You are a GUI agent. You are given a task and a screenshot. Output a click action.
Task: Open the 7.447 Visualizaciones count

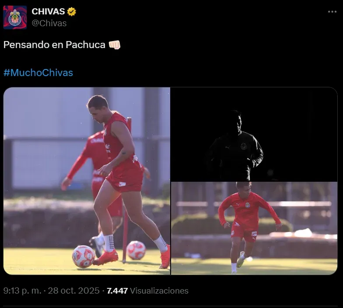pyautogui.click(x=147, y=291)
